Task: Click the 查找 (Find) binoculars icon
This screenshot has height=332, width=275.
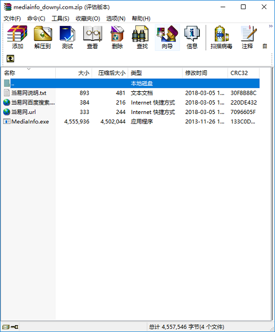Action: point(140,33)
